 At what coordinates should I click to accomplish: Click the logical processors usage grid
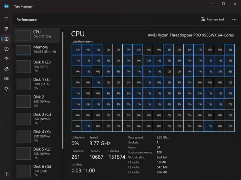[x=153, y=88]
